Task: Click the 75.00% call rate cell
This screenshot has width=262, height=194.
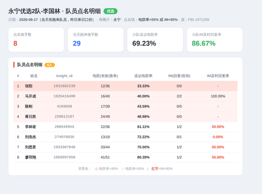Action: click(143, 147)
